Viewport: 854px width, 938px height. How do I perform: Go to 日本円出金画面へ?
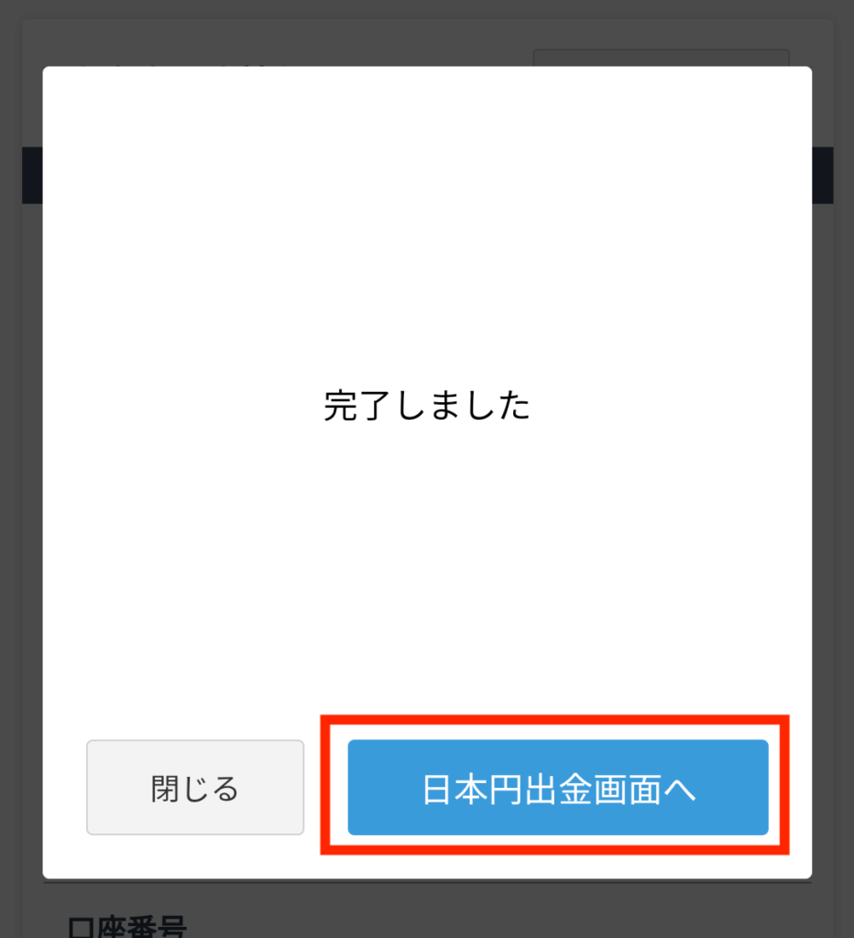558,787
